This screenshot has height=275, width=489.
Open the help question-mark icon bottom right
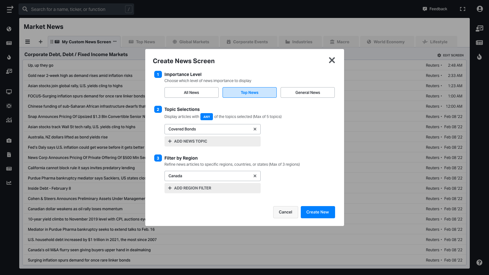pos(479,262)
